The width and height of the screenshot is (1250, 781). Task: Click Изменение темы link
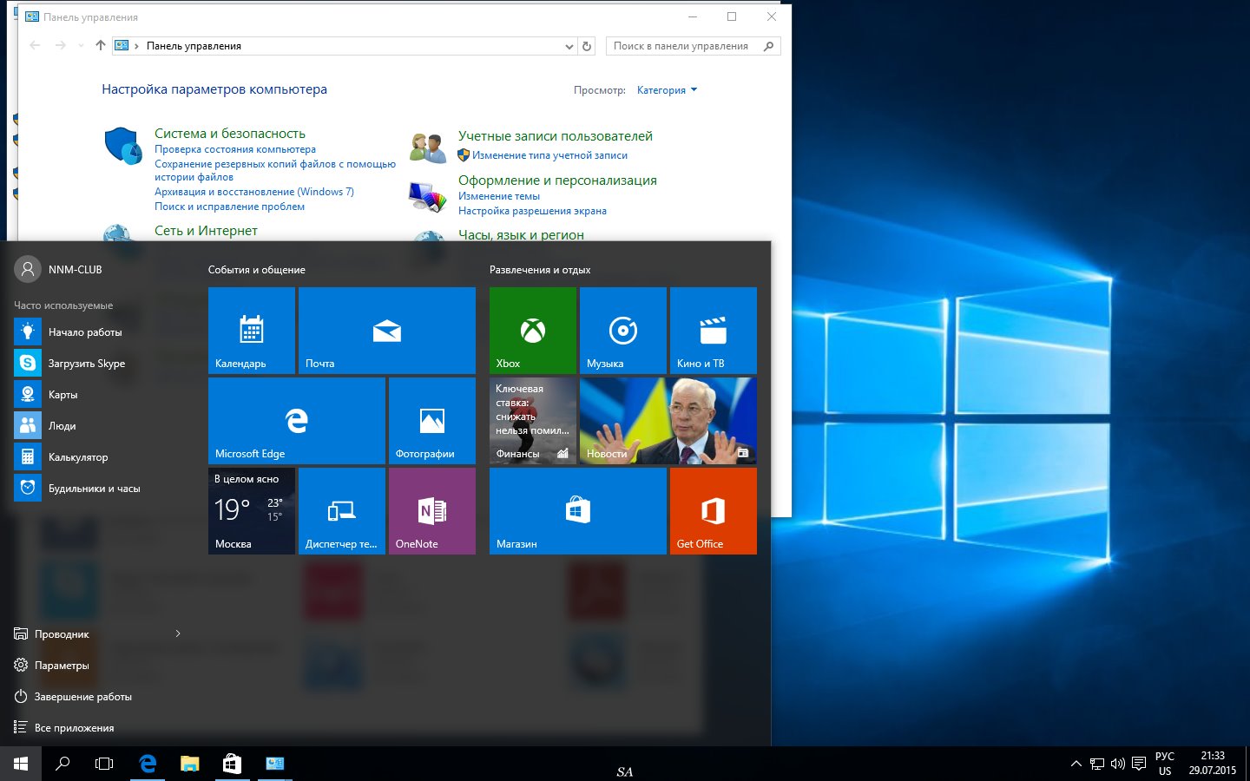(499, 196)
